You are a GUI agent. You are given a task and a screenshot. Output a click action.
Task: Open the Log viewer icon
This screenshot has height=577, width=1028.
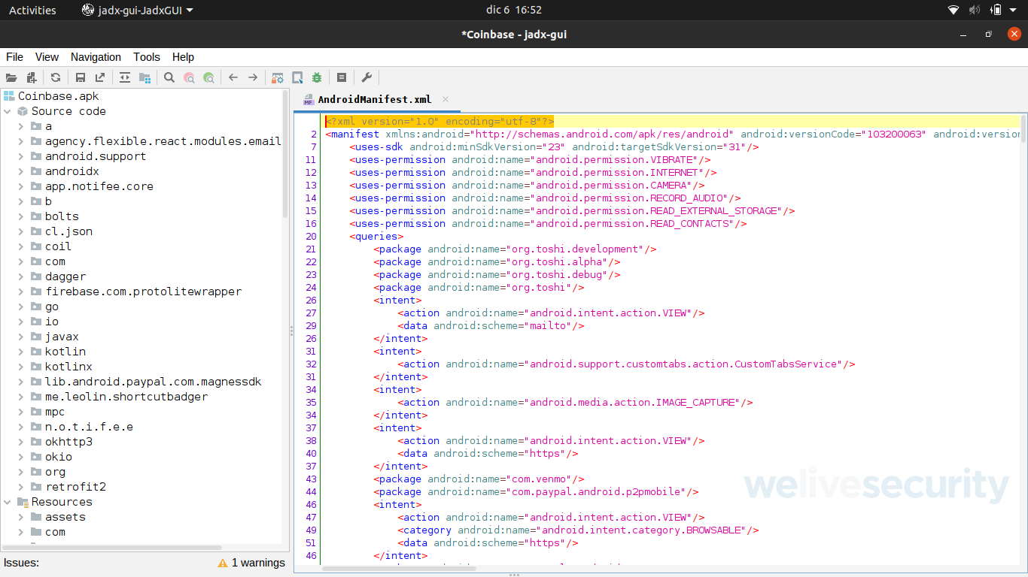pos(342,77)
